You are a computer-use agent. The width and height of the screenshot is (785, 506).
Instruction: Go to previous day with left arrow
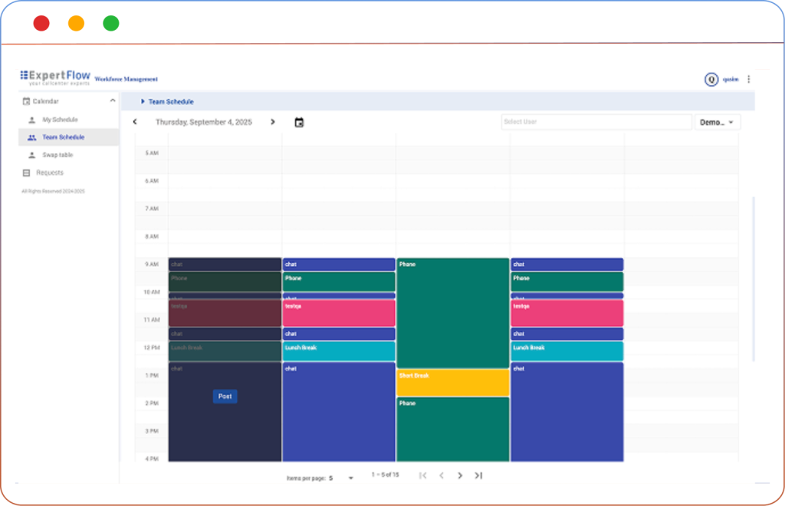(135, 122)
